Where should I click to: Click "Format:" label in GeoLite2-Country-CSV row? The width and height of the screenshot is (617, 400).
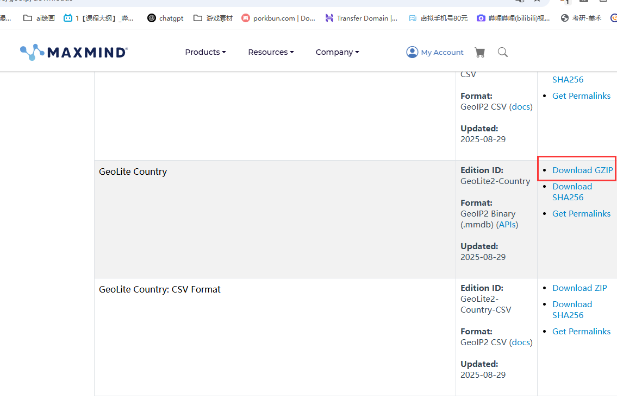[x=476, y=332]
